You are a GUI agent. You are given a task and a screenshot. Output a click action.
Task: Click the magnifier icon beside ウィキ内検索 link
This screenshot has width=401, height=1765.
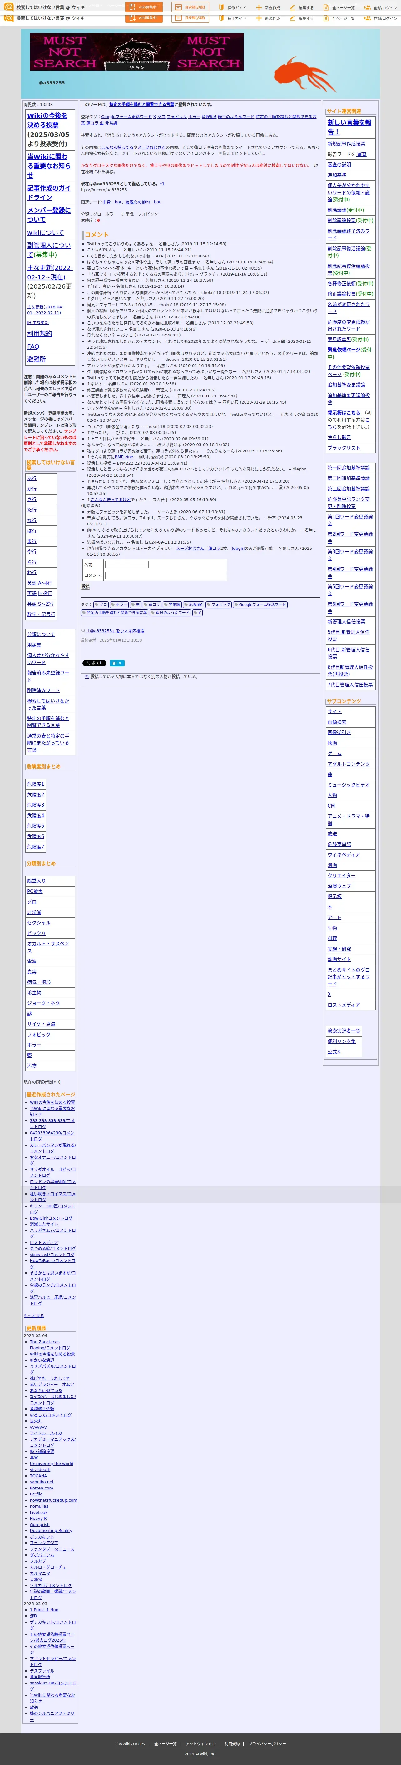pos(84,631)
